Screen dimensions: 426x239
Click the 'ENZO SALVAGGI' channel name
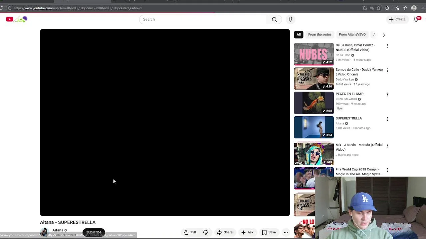click(x=346, y=99)
